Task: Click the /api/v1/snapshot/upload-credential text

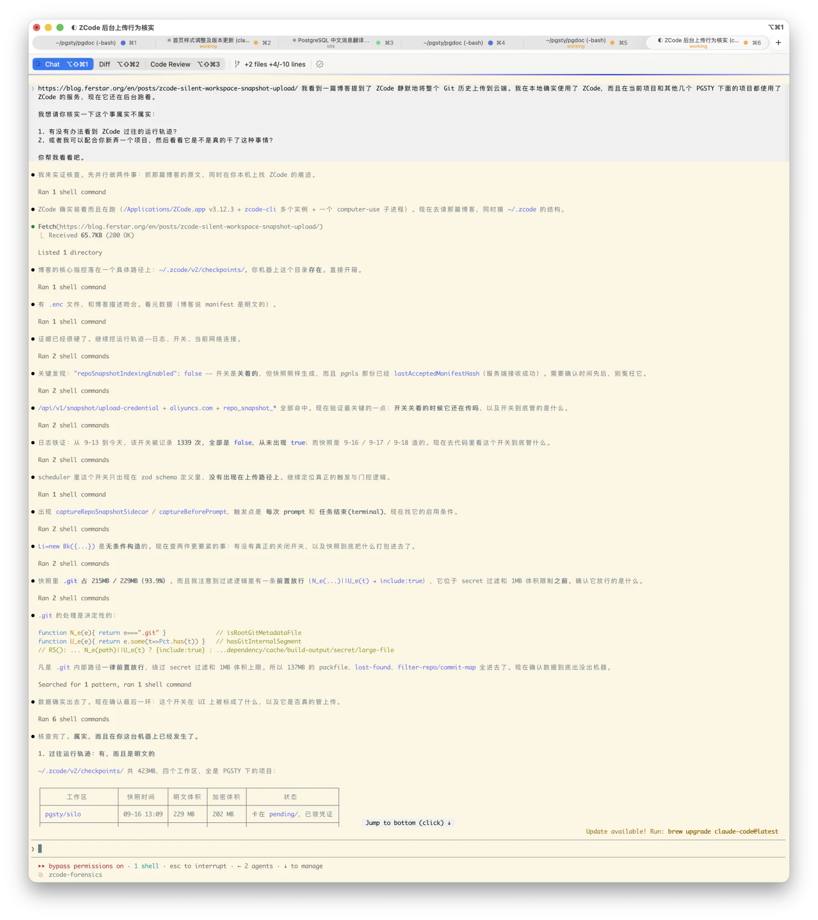Action: (98, 408)
